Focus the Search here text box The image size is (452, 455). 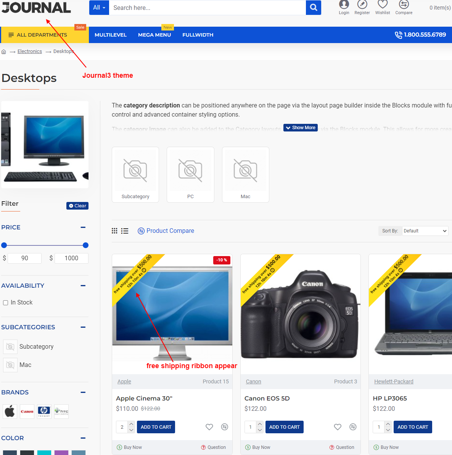point(208,8)
